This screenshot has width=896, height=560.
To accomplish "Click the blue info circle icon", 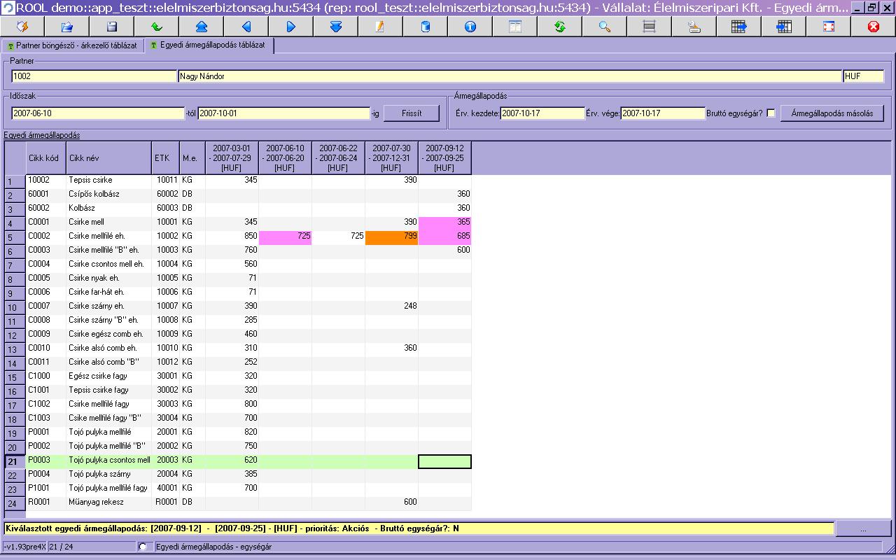I will click(470, 27).
